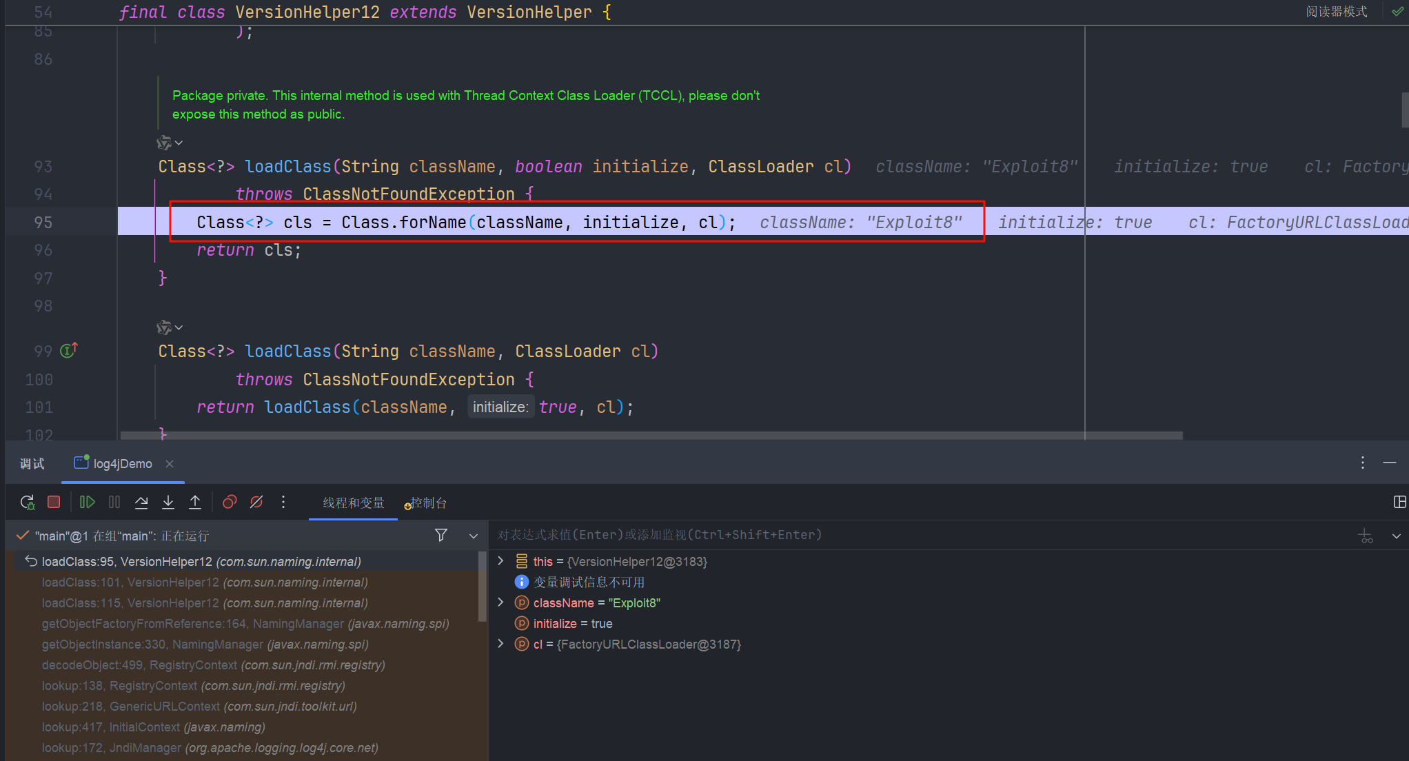Expand the chevron above line 99
Image resolution: width=1409 pixels, height=761 pixels.
[179, 327]
